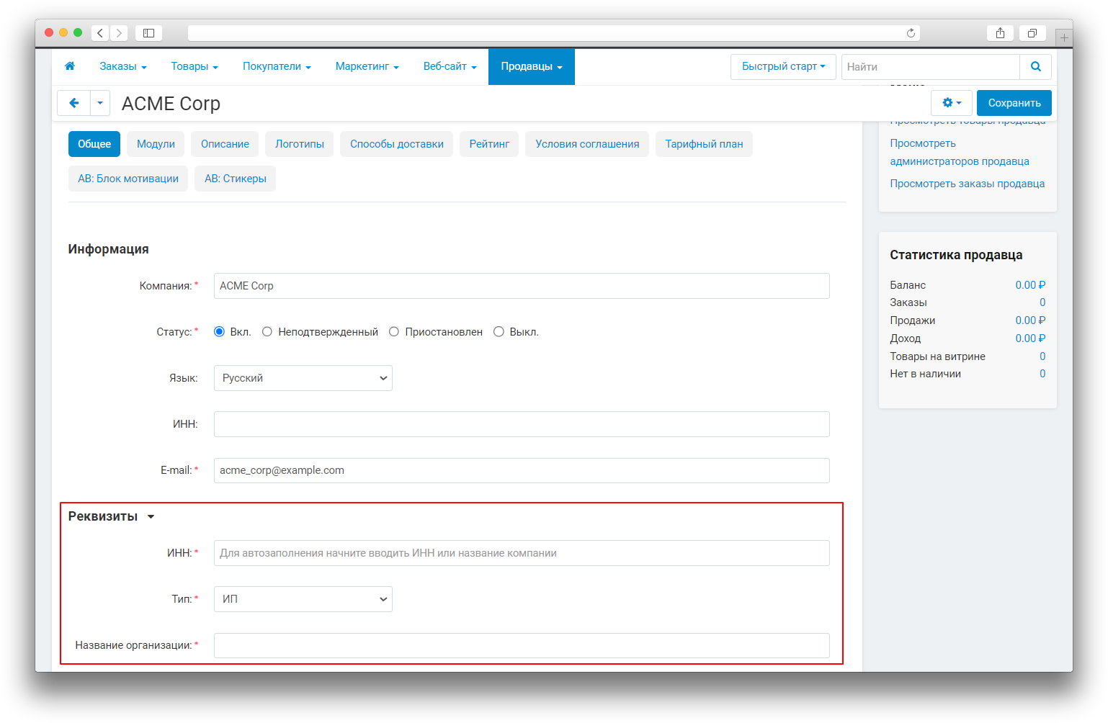The height and width of the screenshot is (723, 1108).
Task: Open the gear settings menu
Action: (951, 103)
